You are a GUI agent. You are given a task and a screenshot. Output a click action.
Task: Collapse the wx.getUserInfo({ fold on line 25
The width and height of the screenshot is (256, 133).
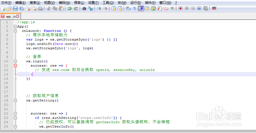(15, 126)
